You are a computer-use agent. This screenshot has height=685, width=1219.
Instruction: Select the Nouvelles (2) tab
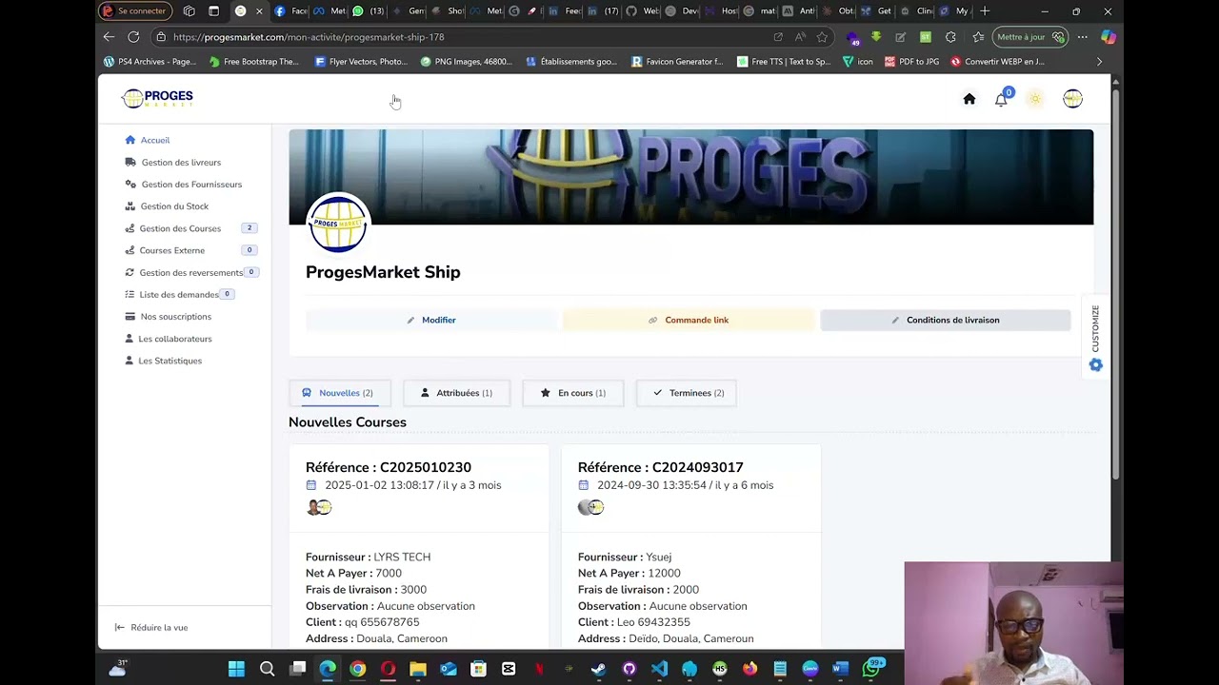(x=339, y=393)
